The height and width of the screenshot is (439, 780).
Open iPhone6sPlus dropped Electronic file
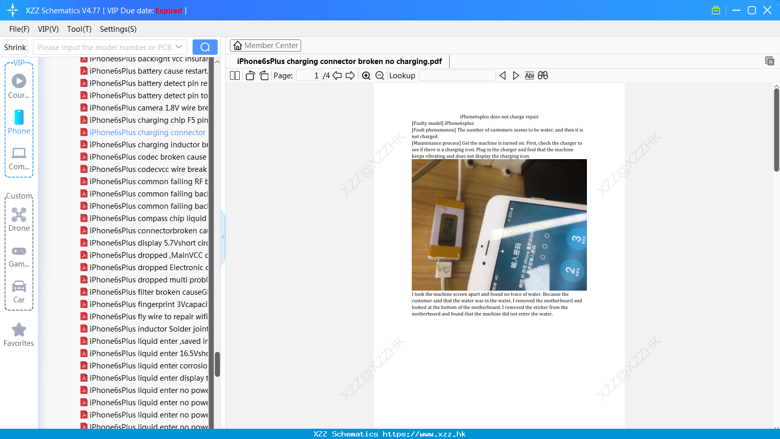144,268
